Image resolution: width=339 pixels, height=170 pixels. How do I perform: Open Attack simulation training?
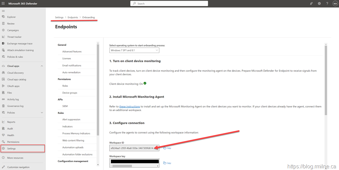(x=20, y=50)
